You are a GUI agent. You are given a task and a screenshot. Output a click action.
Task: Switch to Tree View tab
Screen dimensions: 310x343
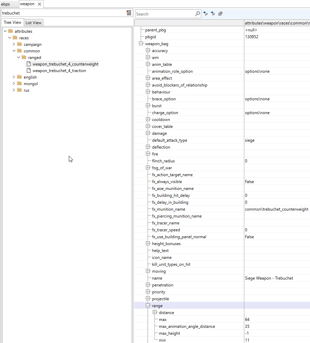(12, 22)
